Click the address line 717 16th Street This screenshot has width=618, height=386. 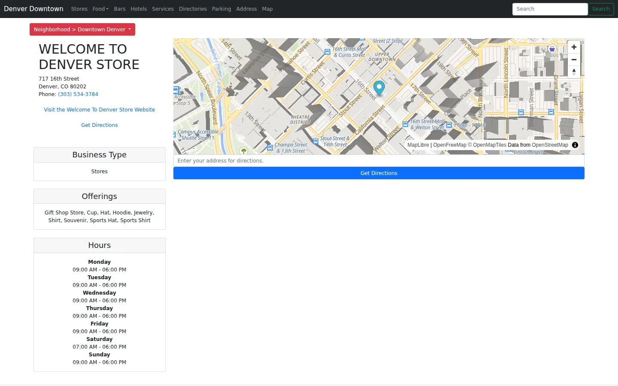pos(59,79)
